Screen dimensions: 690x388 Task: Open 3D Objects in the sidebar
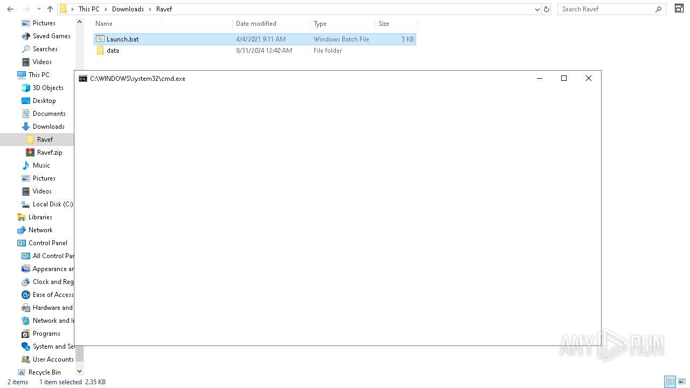pyautogui.click(x=48, y=88)
